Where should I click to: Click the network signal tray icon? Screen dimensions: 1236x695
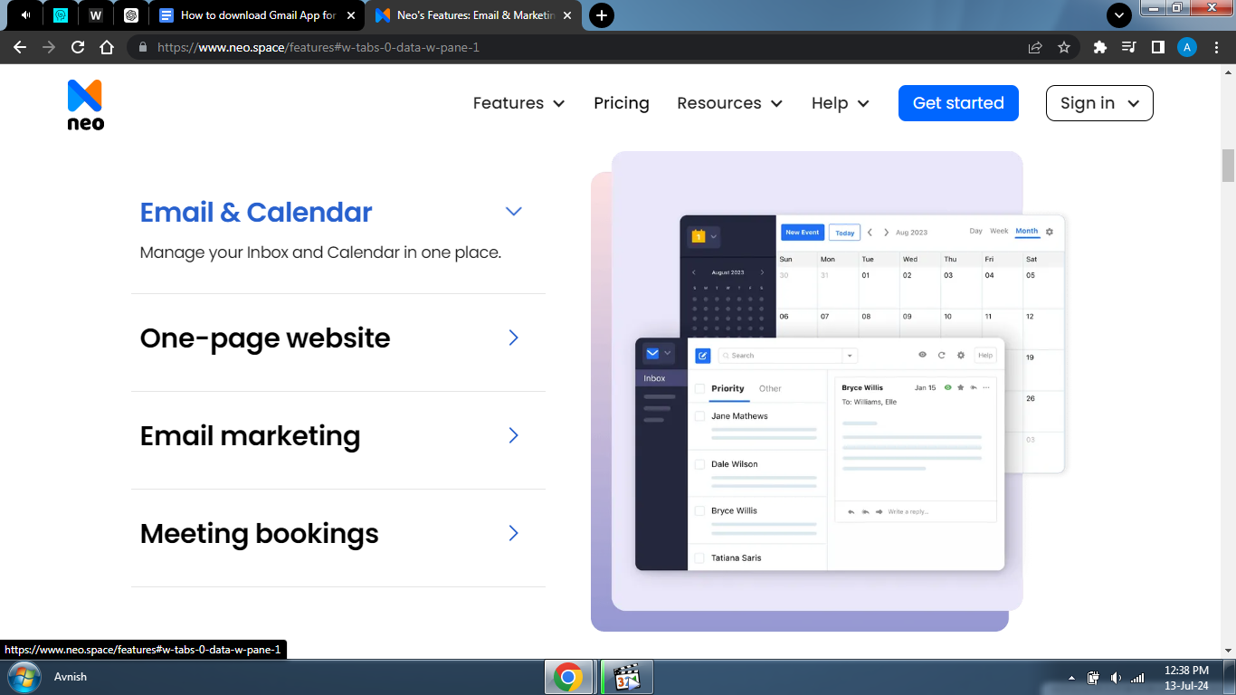point(1138,678)
